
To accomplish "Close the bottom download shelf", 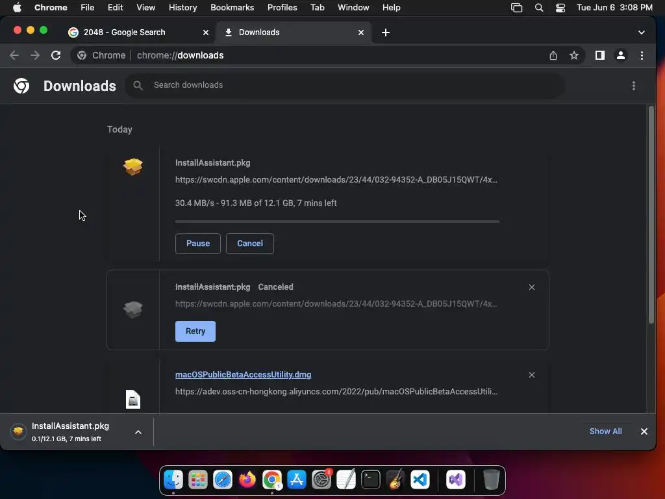I will coord(644,431).
